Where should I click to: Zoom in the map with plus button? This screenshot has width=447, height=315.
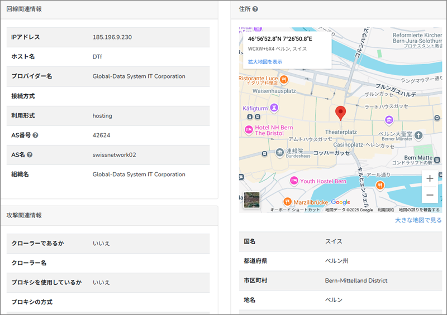[430, 178]
